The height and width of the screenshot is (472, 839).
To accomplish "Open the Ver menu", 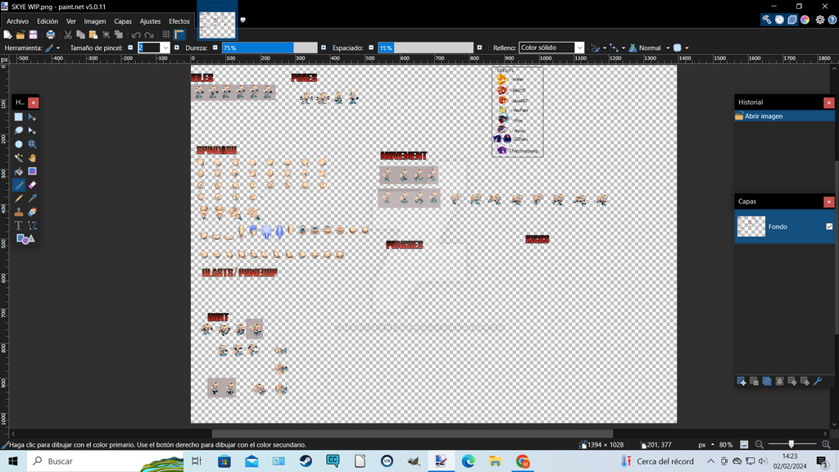I will [71, 21].
